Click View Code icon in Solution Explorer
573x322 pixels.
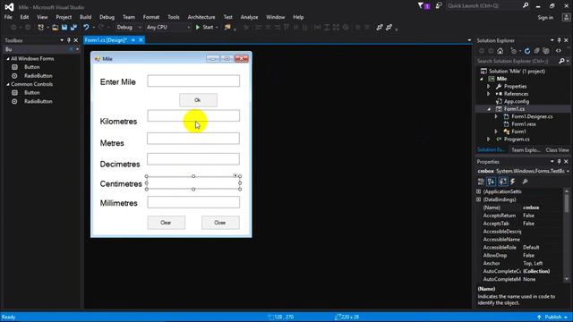click(559, 51)
